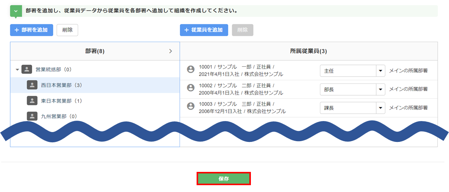Viewport: 449px width, 192px height.
Task: Click the 九州営業部 department icon
Action: tap(32, 116)
